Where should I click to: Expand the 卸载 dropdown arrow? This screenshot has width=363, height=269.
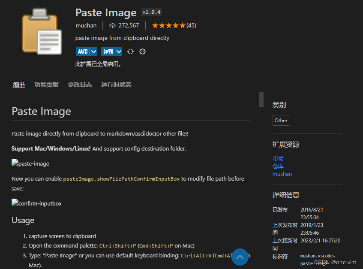[x=119, y=51]
